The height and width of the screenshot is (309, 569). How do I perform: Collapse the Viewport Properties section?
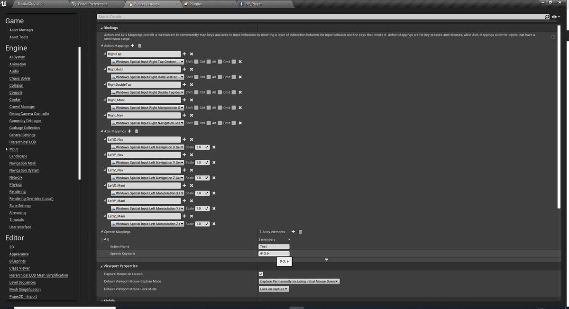101,266
